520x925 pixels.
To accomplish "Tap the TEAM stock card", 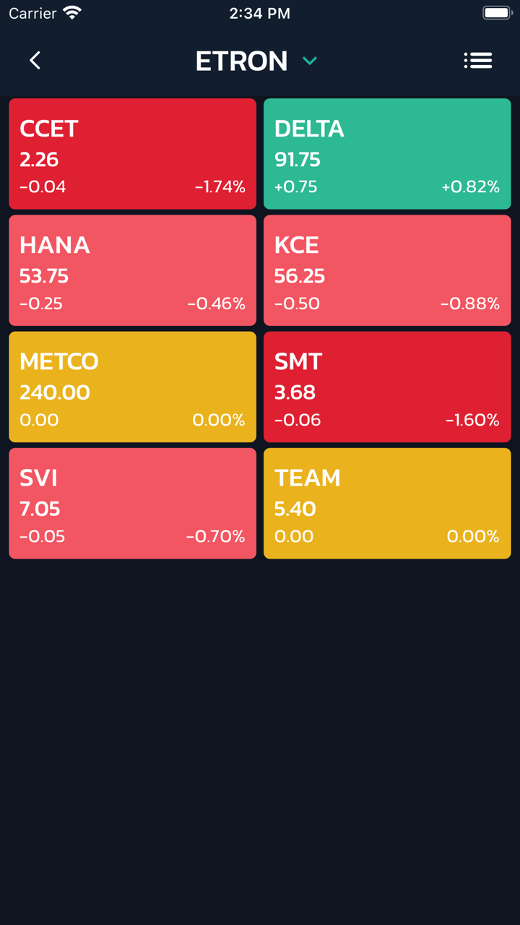I will point(387,503).
